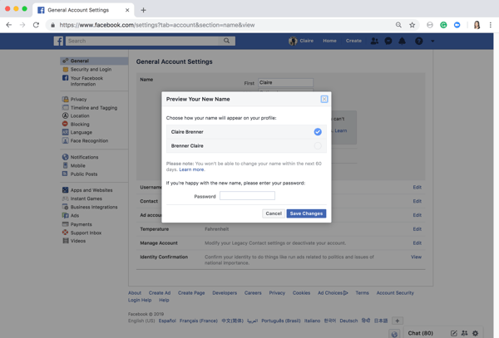Click the green Grammarly extension icon

[443, 25]
